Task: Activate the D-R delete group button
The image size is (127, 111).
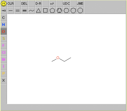Action: tap(38, 3)
